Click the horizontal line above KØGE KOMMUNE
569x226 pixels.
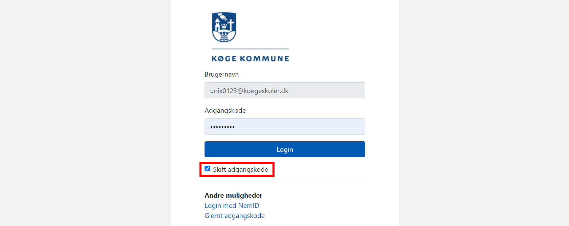(x=251, y=49)
